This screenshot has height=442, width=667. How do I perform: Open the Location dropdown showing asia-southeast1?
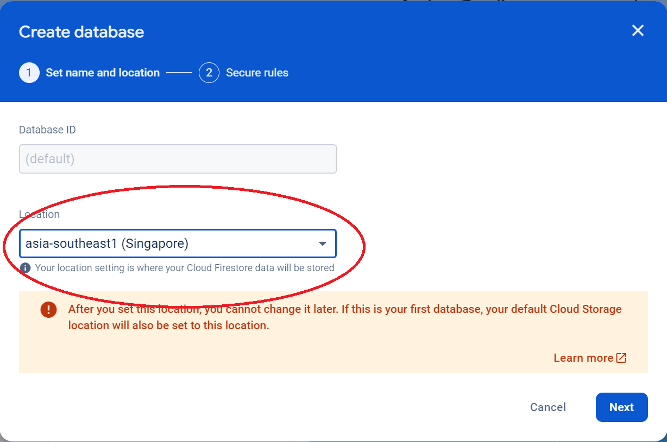click(x=178, y=244)
